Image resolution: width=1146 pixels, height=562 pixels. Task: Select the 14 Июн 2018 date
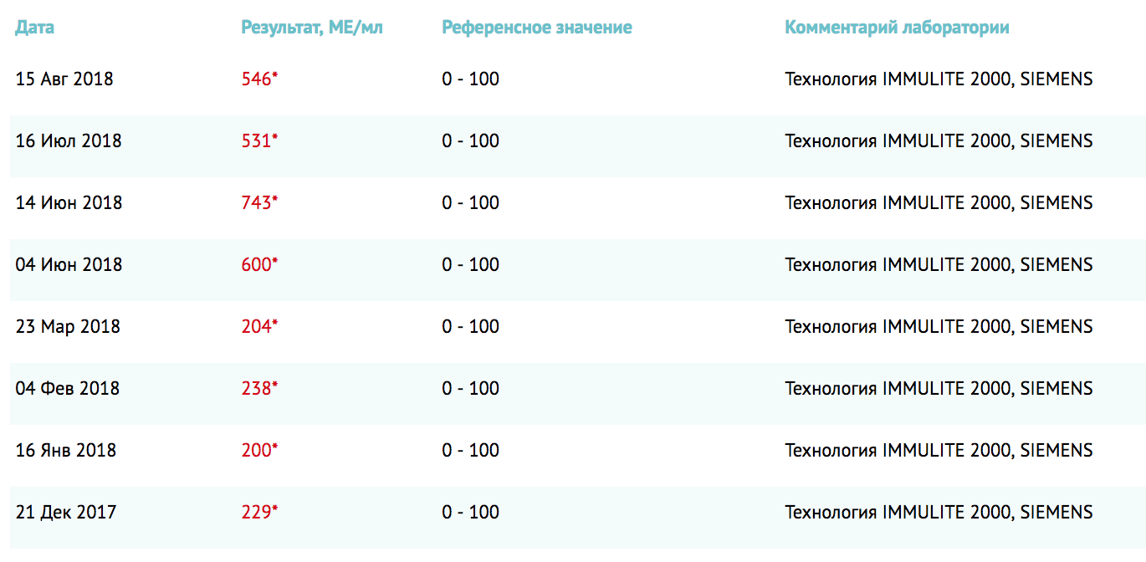click(69, 203)
